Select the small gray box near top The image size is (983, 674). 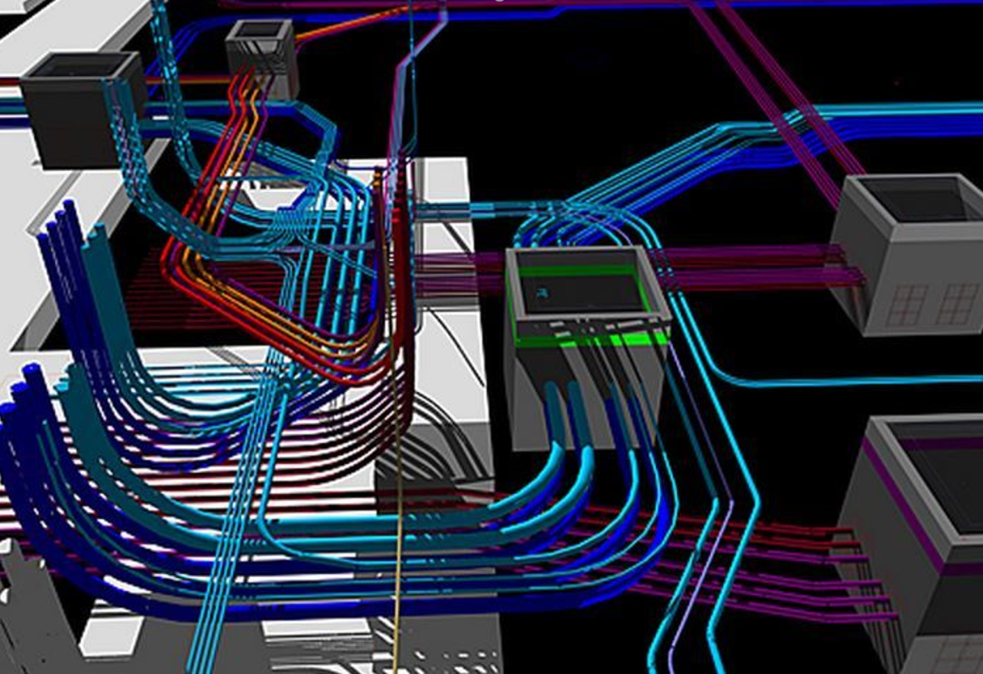tap(262, 58)
